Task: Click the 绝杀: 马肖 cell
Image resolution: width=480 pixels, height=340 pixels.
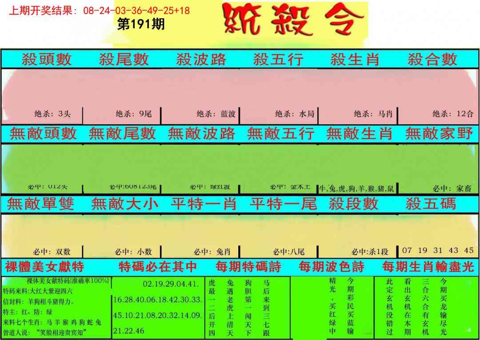Action: tap(373, 114)
